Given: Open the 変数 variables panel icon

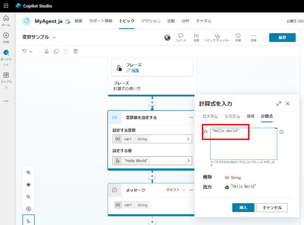Looking at the screenshot, I should (x=196, y=37).
